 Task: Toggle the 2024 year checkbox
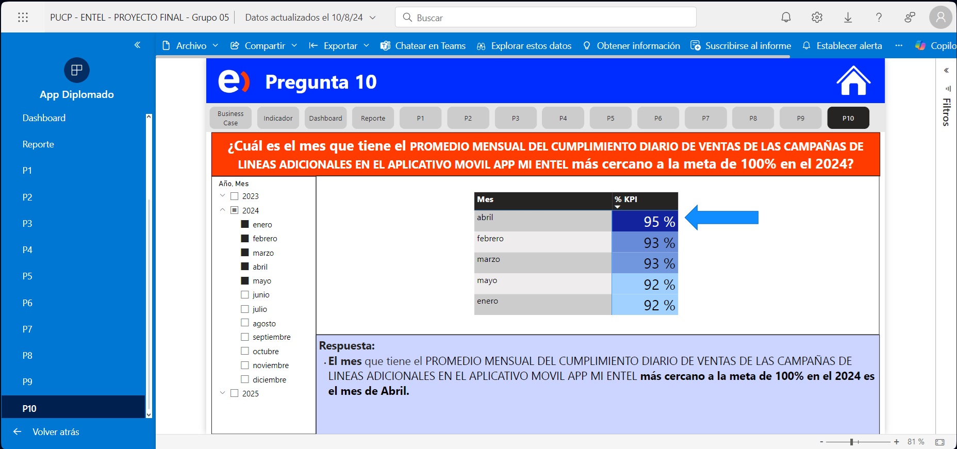click(235, 210)
